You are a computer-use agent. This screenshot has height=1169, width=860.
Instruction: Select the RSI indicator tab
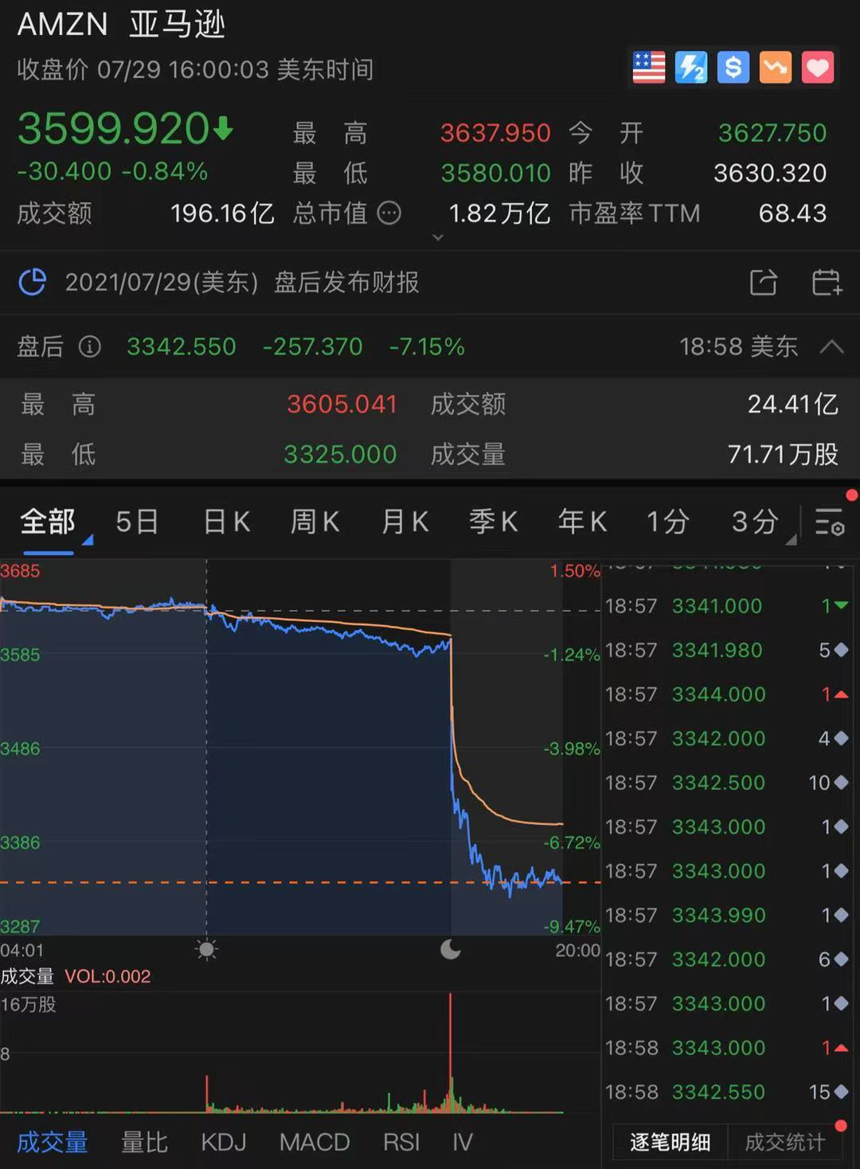click(x=401, y=1142)
